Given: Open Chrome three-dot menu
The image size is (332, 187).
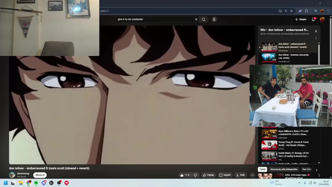Looking at the screenshot, I should click(328, 11).
